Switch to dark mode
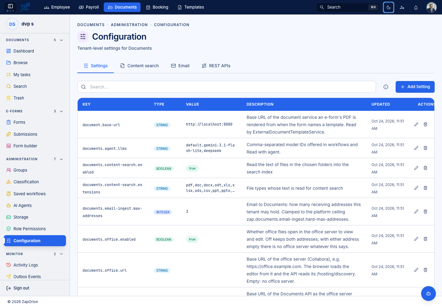Image resolution: width=442 pixels, height=307 pixels. click(389, 7)
